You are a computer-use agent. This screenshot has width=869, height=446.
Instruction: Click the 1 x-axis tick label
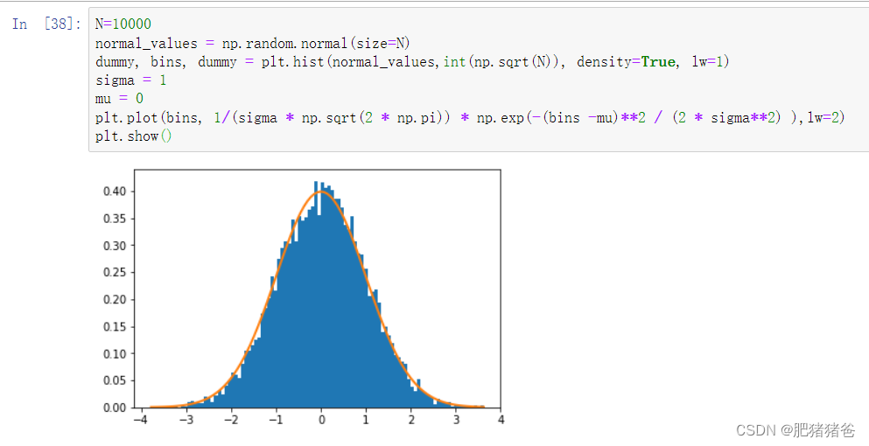[x=367, y=420]
